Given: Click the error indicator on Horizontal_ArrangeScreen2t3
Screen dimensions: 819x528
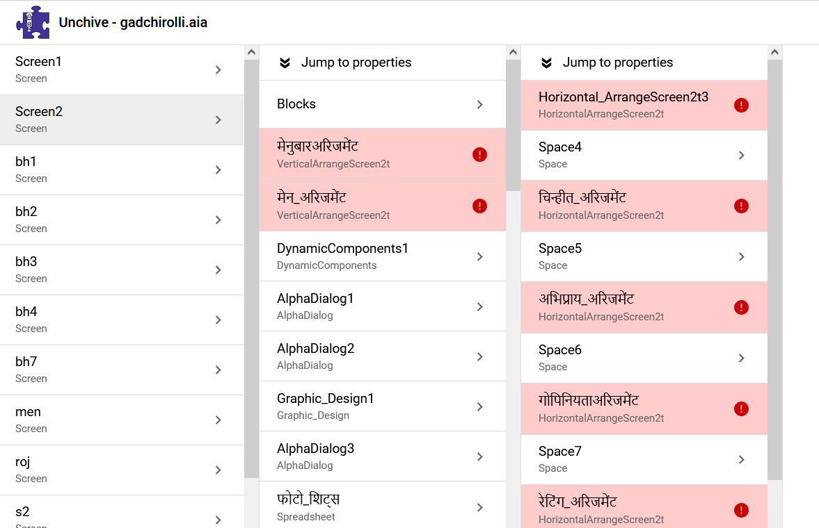Looking at the screenshot, I should point(741,104).
